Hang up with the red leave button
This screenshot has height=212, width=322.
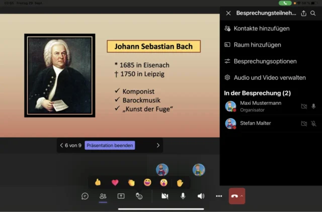click(234, 196)
